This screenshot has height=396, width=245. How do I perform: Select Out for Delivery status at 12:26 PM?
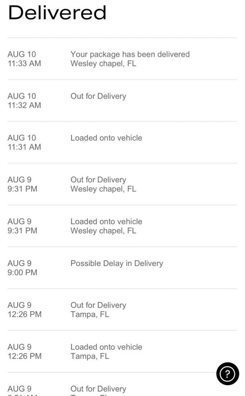coord(98,305)
